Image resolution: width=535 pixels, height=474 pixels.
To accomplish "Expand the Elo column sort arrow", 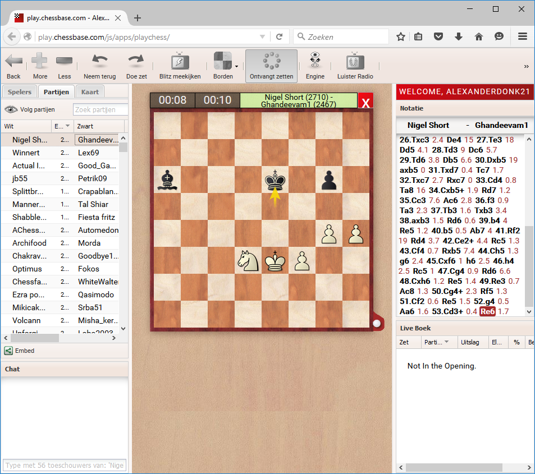I will pos(68,126).
